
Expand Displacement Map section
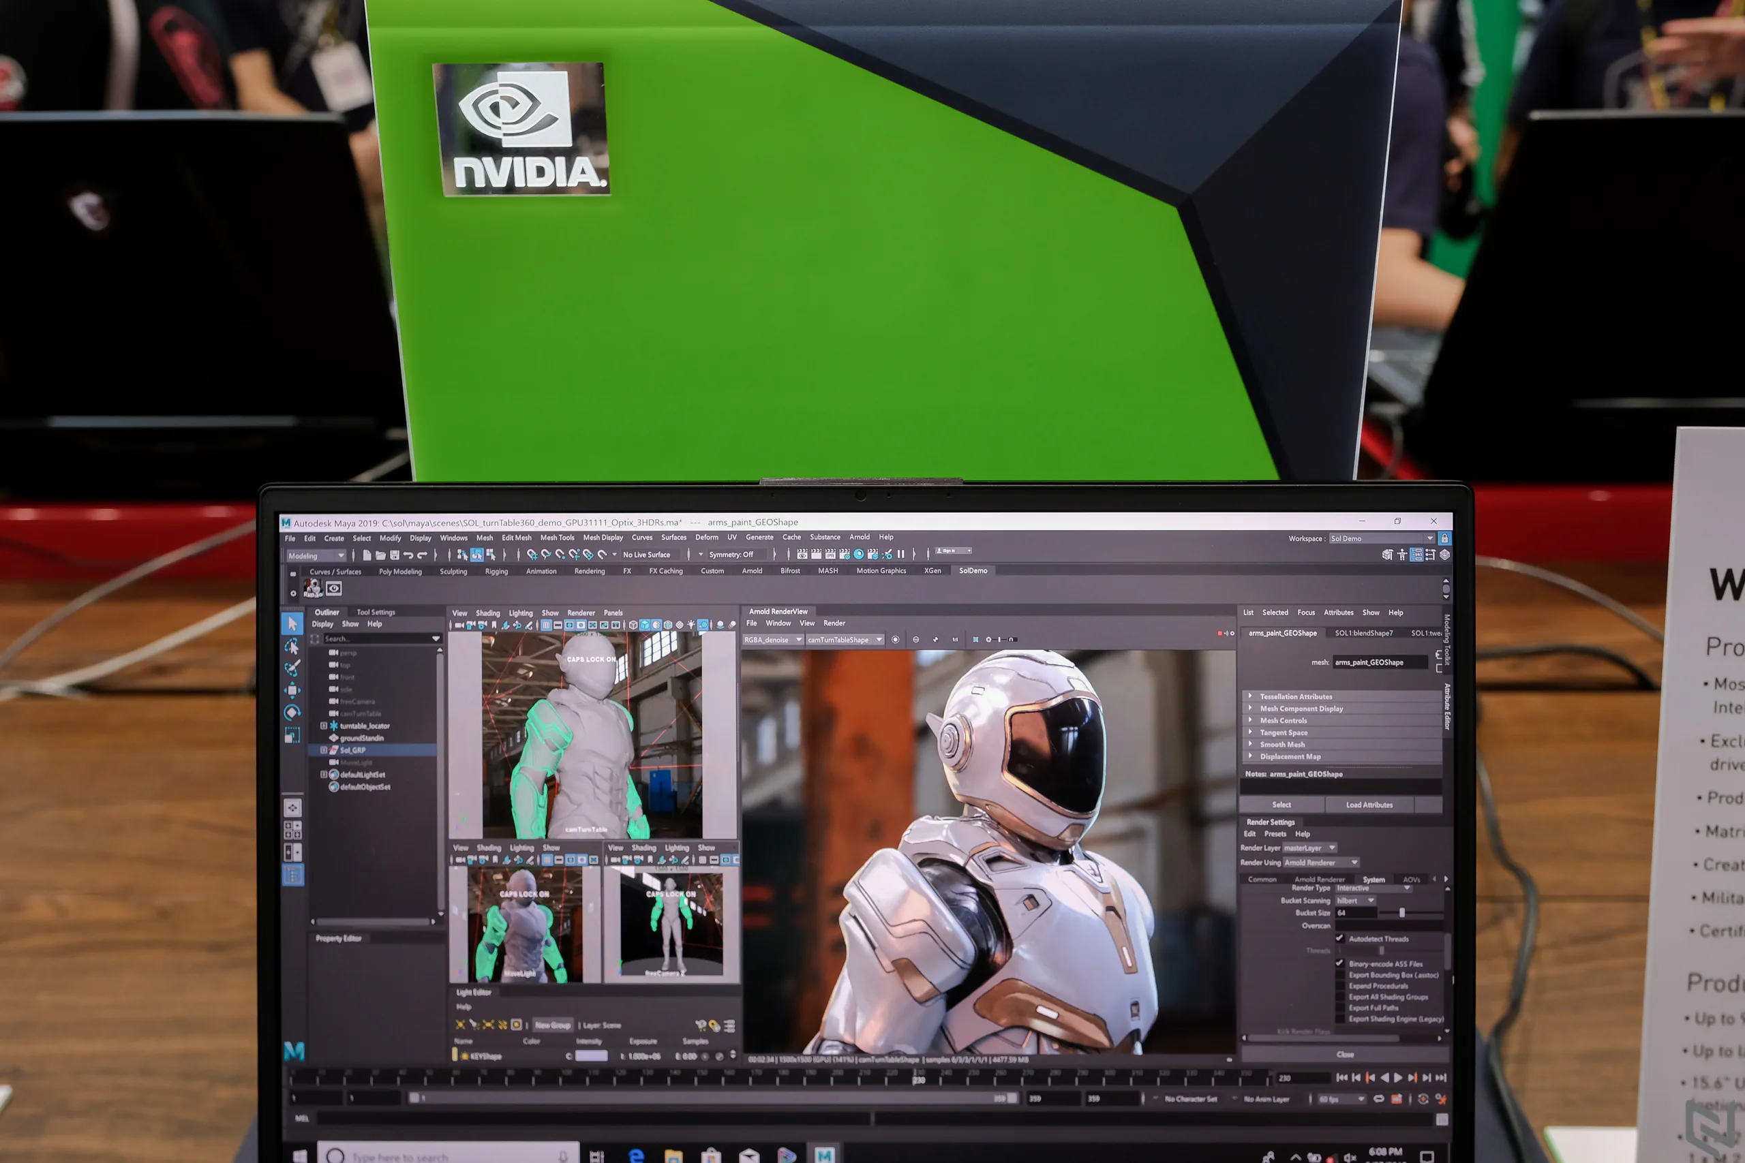[1341, 756]
